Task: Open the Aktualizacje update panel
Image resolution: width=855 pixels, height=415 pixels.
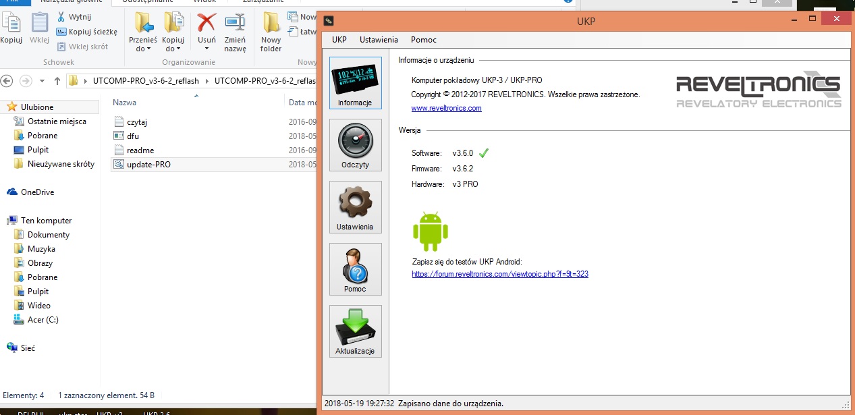Action: [x=355, y=331]
